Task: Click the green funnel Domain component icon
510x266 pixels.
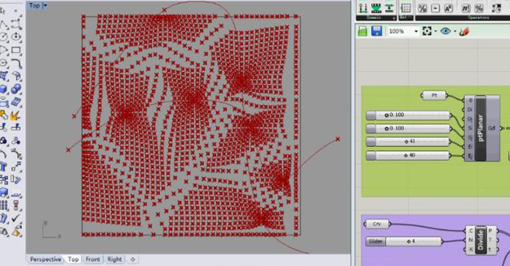Action: tap(376, 8)
